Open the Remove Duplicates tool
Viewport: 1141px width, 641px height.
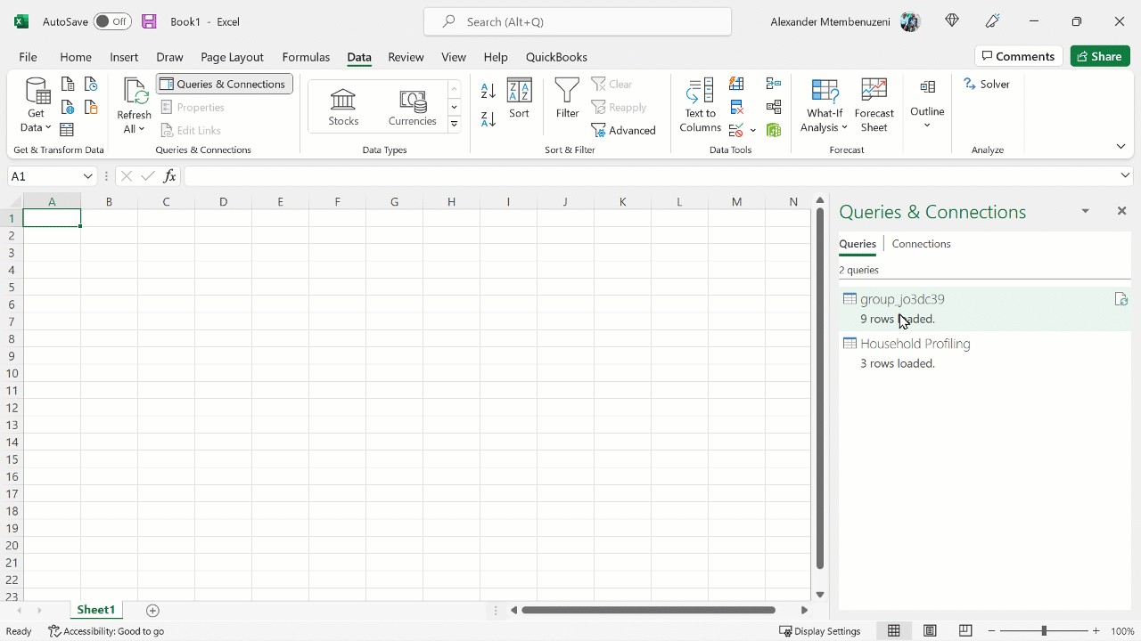[x=736, y=108]
